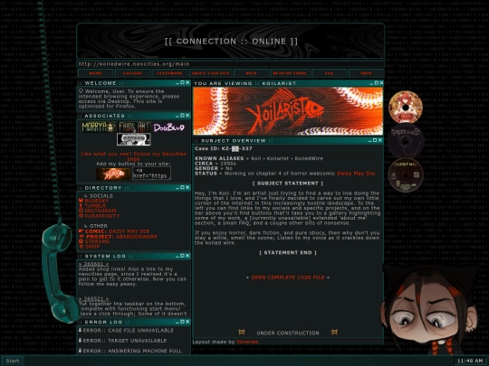This screenshot has height=366, width=489.
Task: Click the 260601 system log entry
Action: coord(93,264)
